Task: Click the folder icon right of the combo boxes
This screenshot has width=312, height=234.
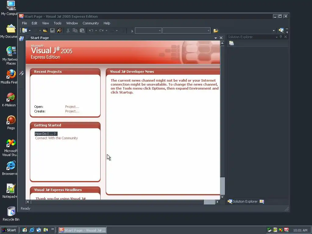Action: [x=216, y=31]
